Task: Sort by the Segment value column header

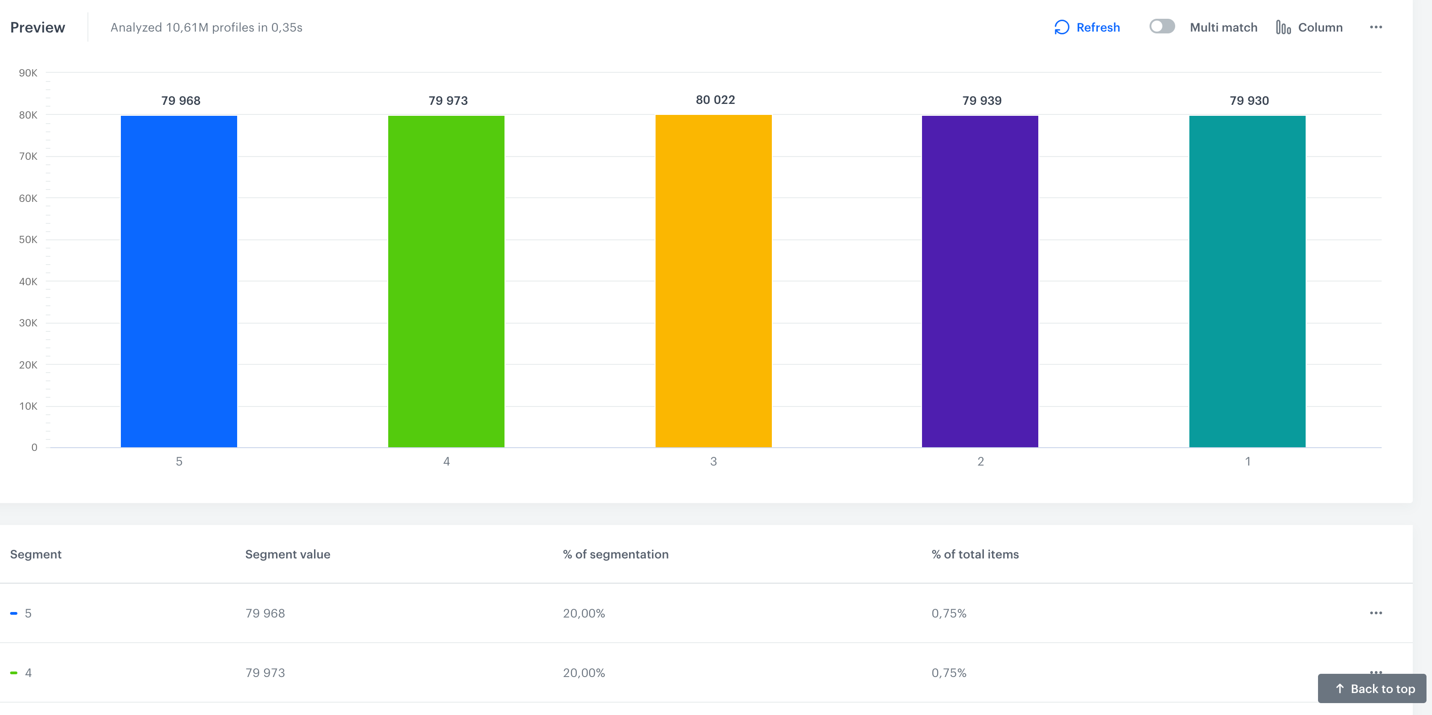Action: (287, 554)
